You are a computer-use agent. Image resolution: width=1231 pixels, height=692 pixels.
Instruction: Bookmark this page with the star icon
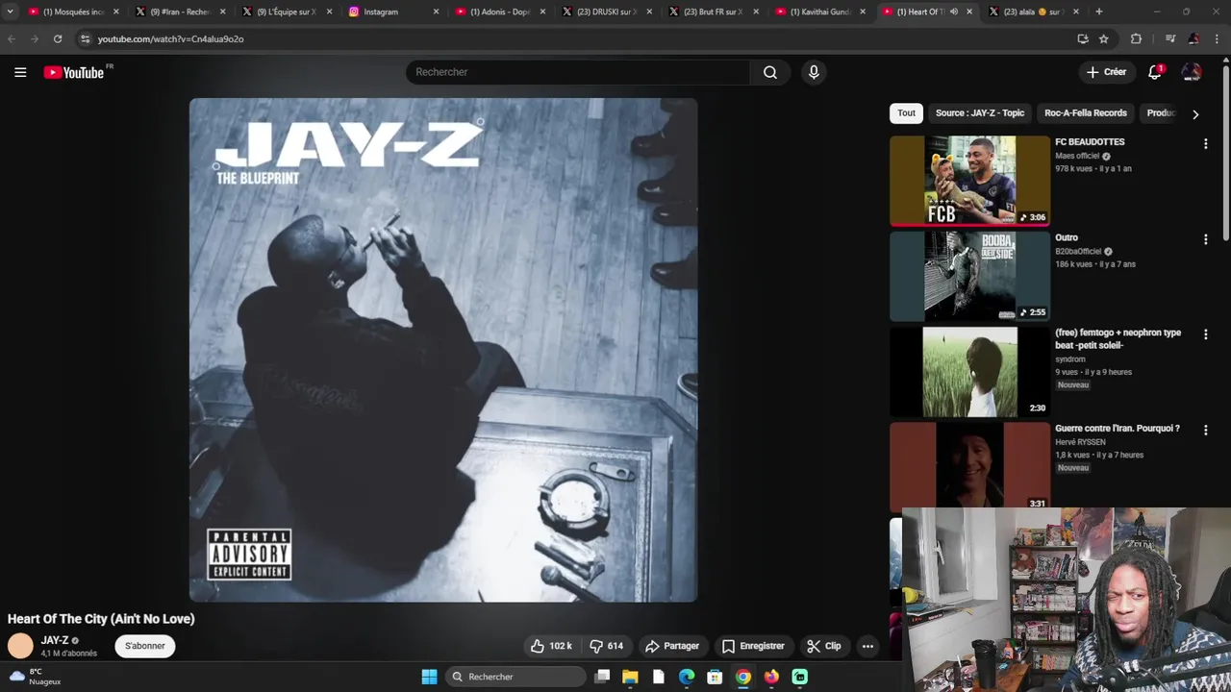1104,38
